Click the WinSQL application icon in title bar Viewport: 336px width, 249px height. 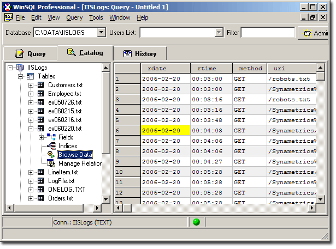tap(8, 7)
